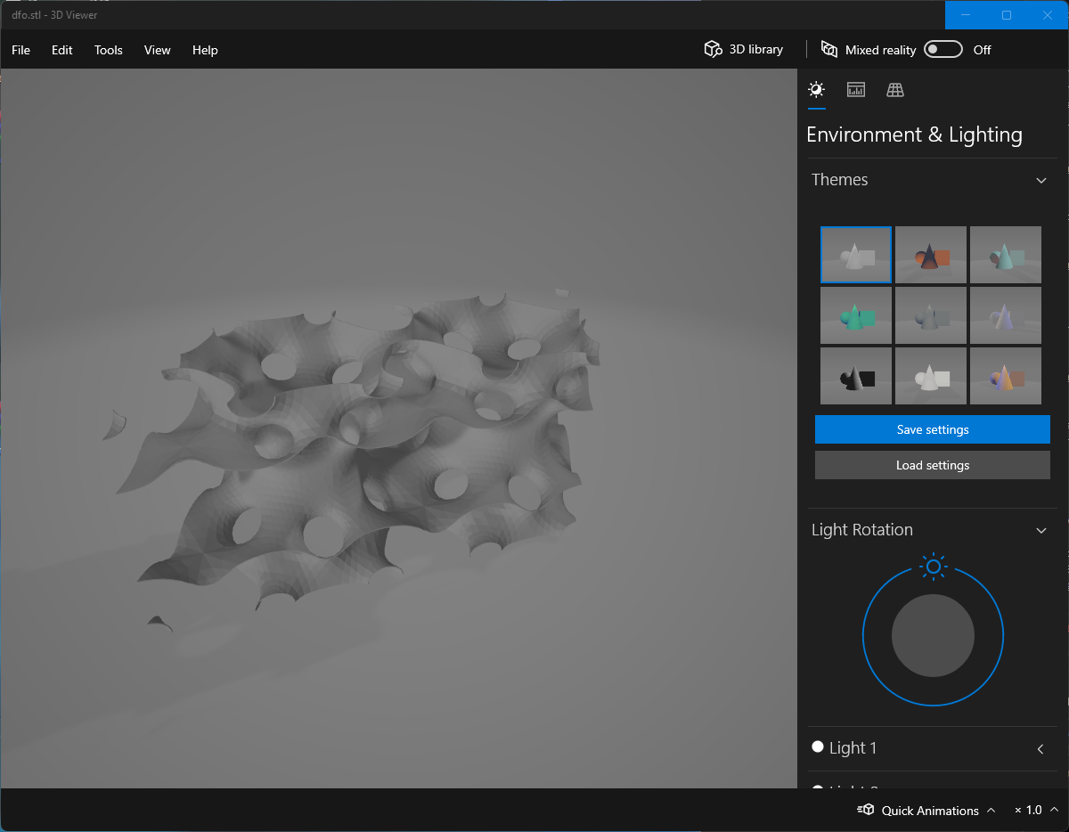
Task: Click the sun icon on light rotation ring
Action: click(933, 567)
